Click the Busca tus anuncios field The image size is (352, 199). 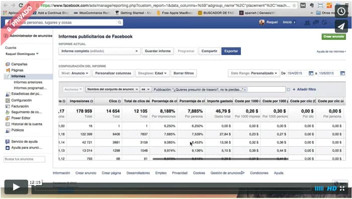coord(25,159)
